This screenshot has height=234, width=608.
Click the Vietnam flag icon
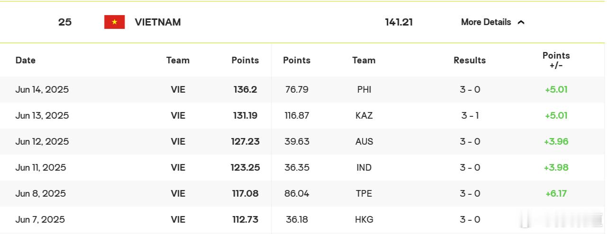coord(115,22)
